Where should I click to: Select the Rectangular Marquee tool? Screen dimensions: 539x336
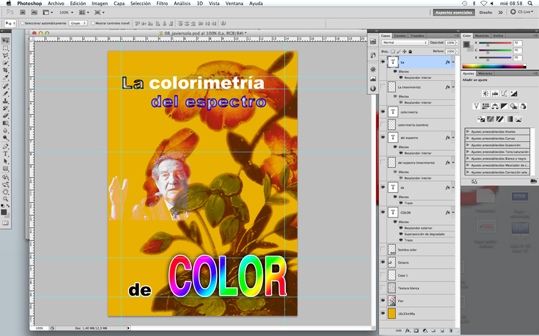coord(6,48)
